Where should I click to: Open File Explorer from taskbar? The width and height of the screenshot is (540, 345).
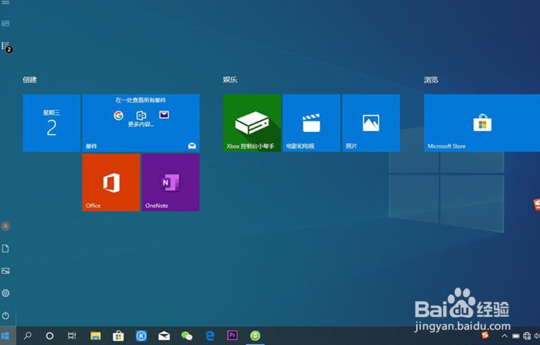pyautogui.click(x=95, y=336)
